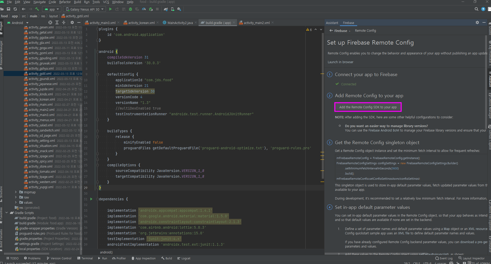Switch to activity_main3.xml tab

pos(102,23)
